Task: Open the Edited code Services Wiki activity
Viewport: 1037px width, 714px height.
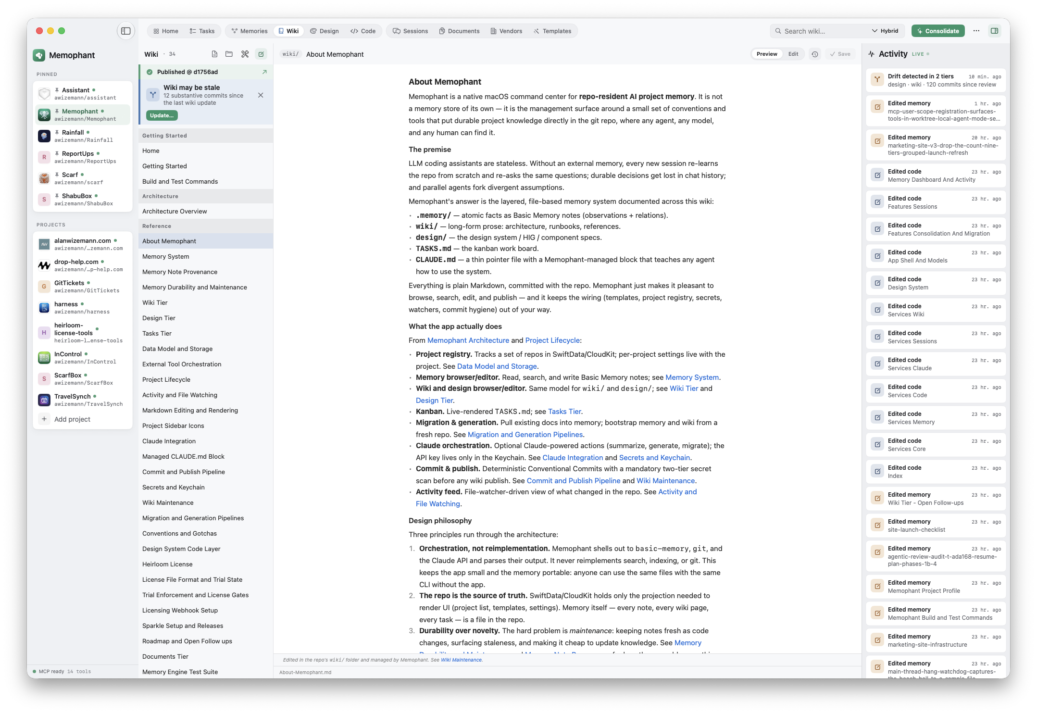Action: [936, 310]
